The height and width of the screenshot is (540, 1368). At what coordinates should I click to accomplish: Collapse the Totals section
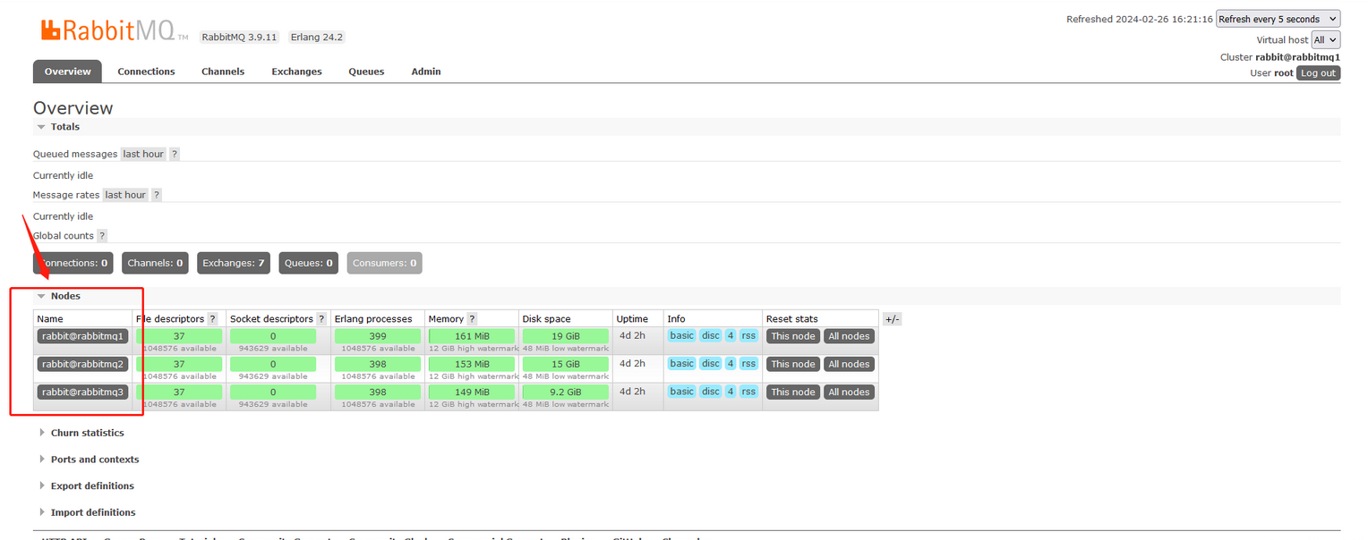58,127
